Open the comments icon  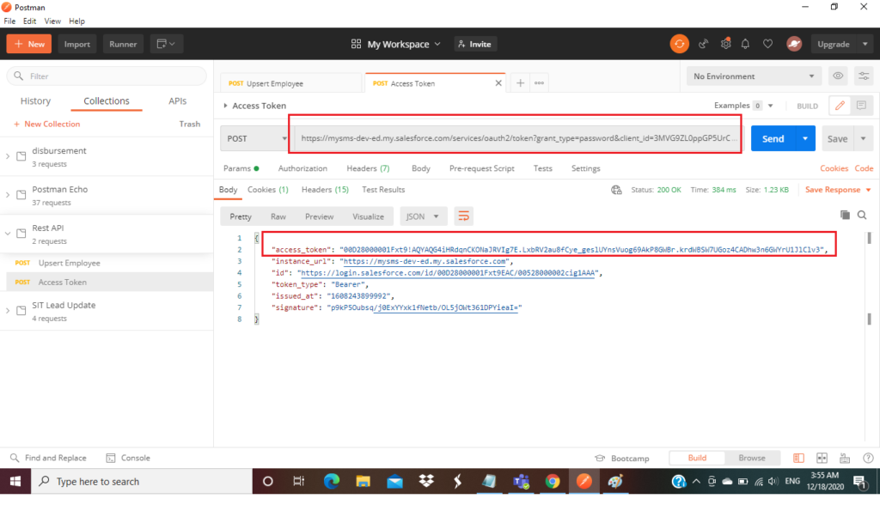(x=861, y=106)
